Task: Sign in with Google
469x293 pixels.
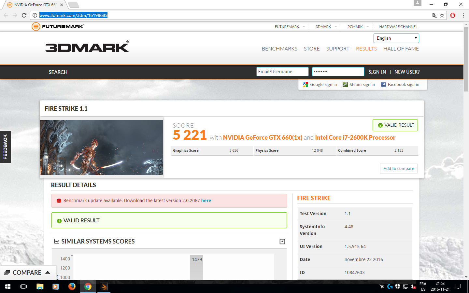Action: (x=320, y=85)
